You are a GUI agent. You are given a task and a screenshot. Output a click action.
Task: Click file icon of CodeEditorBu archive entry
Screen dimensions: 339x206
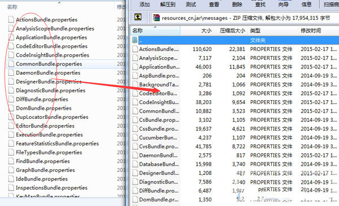point(135,93)
